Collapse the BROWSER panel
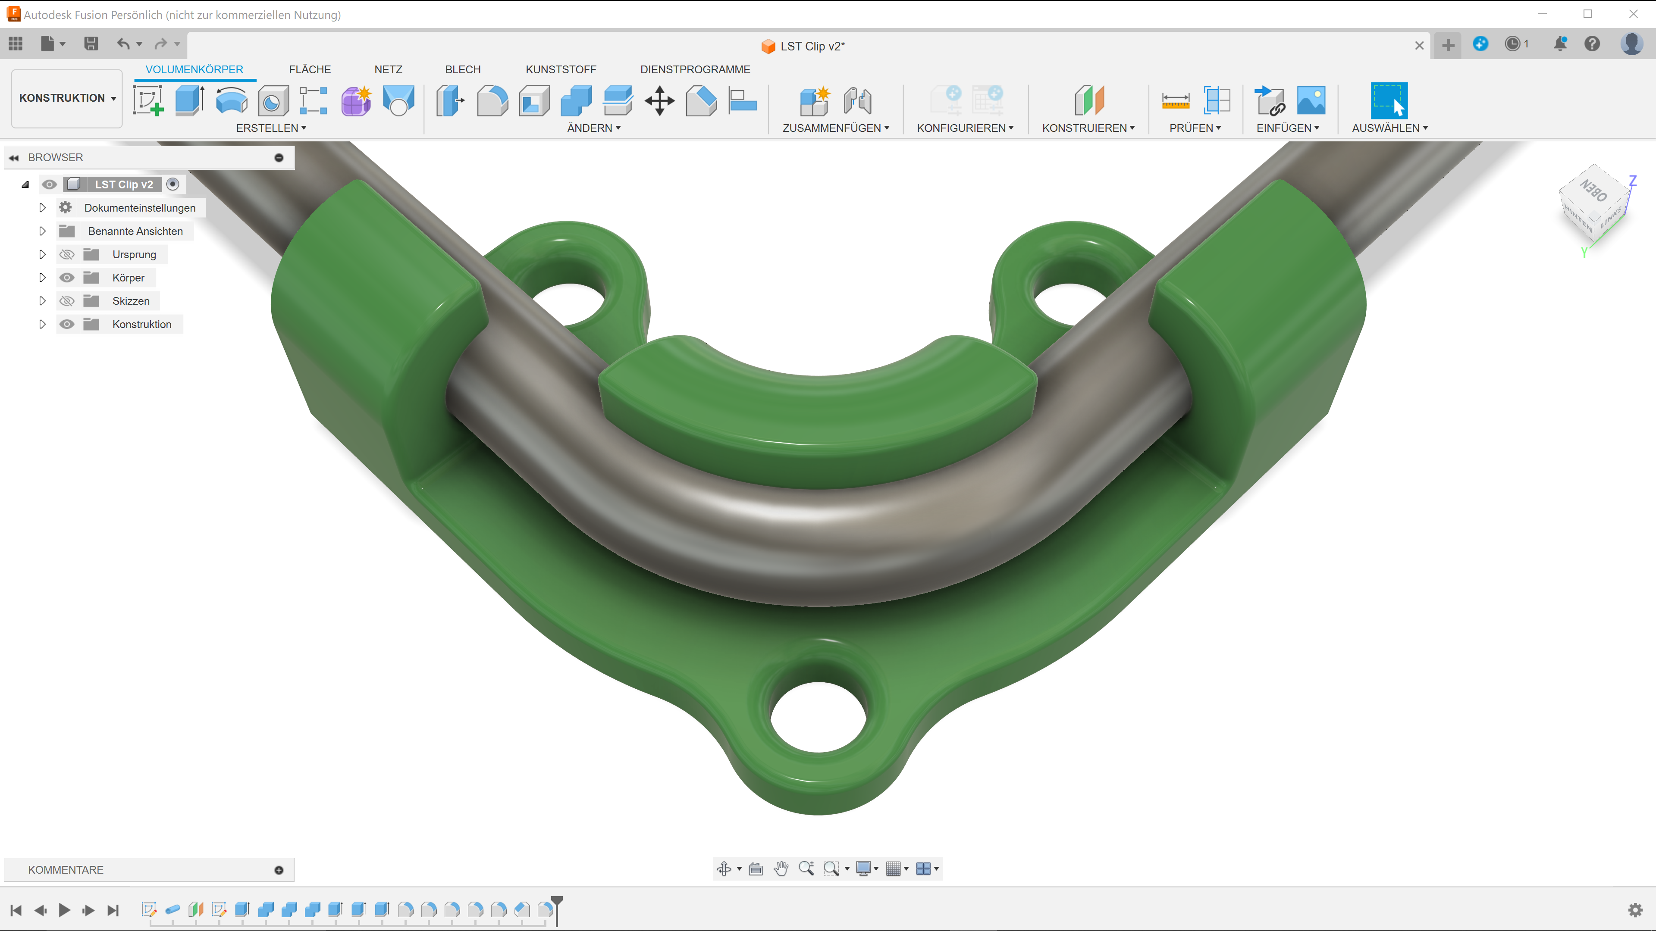The height and width of the screenshot is (931, 1656). click(x=14, y=157)
